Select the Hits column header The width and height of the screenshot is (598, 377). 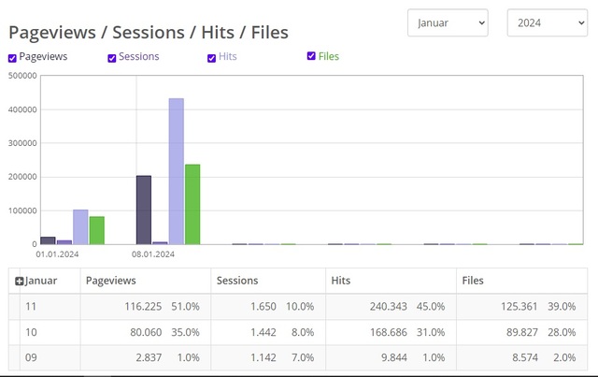tap(340, 280)
